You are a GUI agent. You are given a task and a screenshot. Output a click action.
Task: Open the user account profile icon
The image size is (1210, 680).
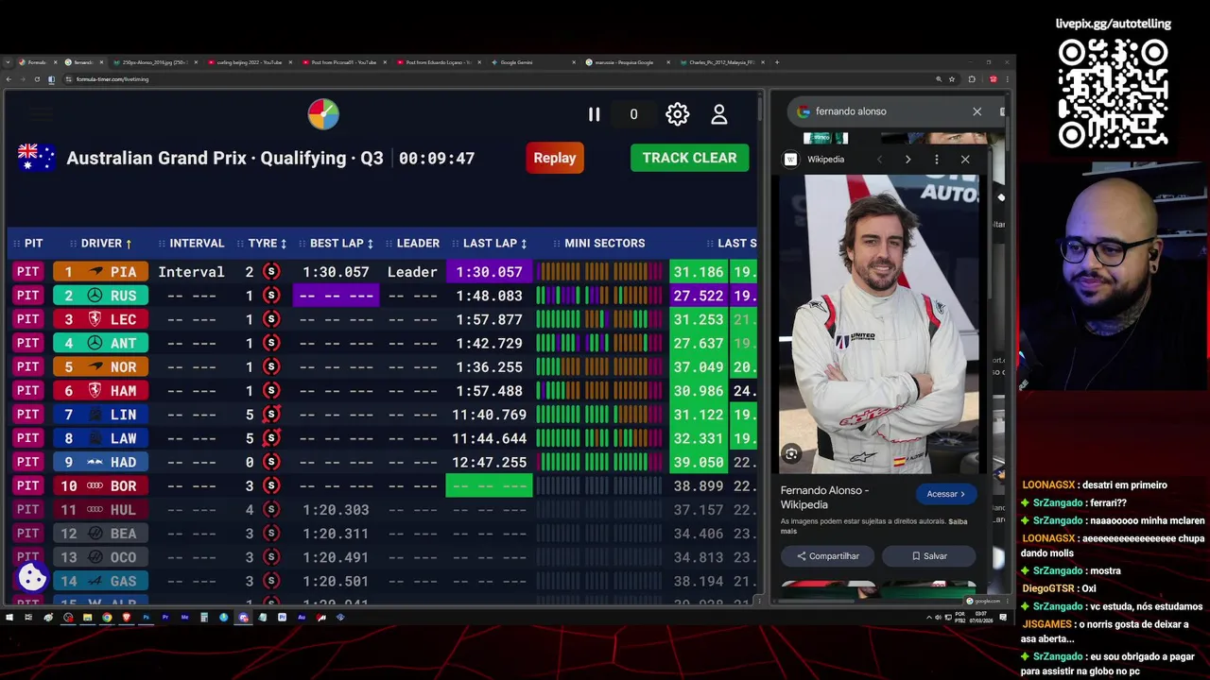tap(718, 114)
